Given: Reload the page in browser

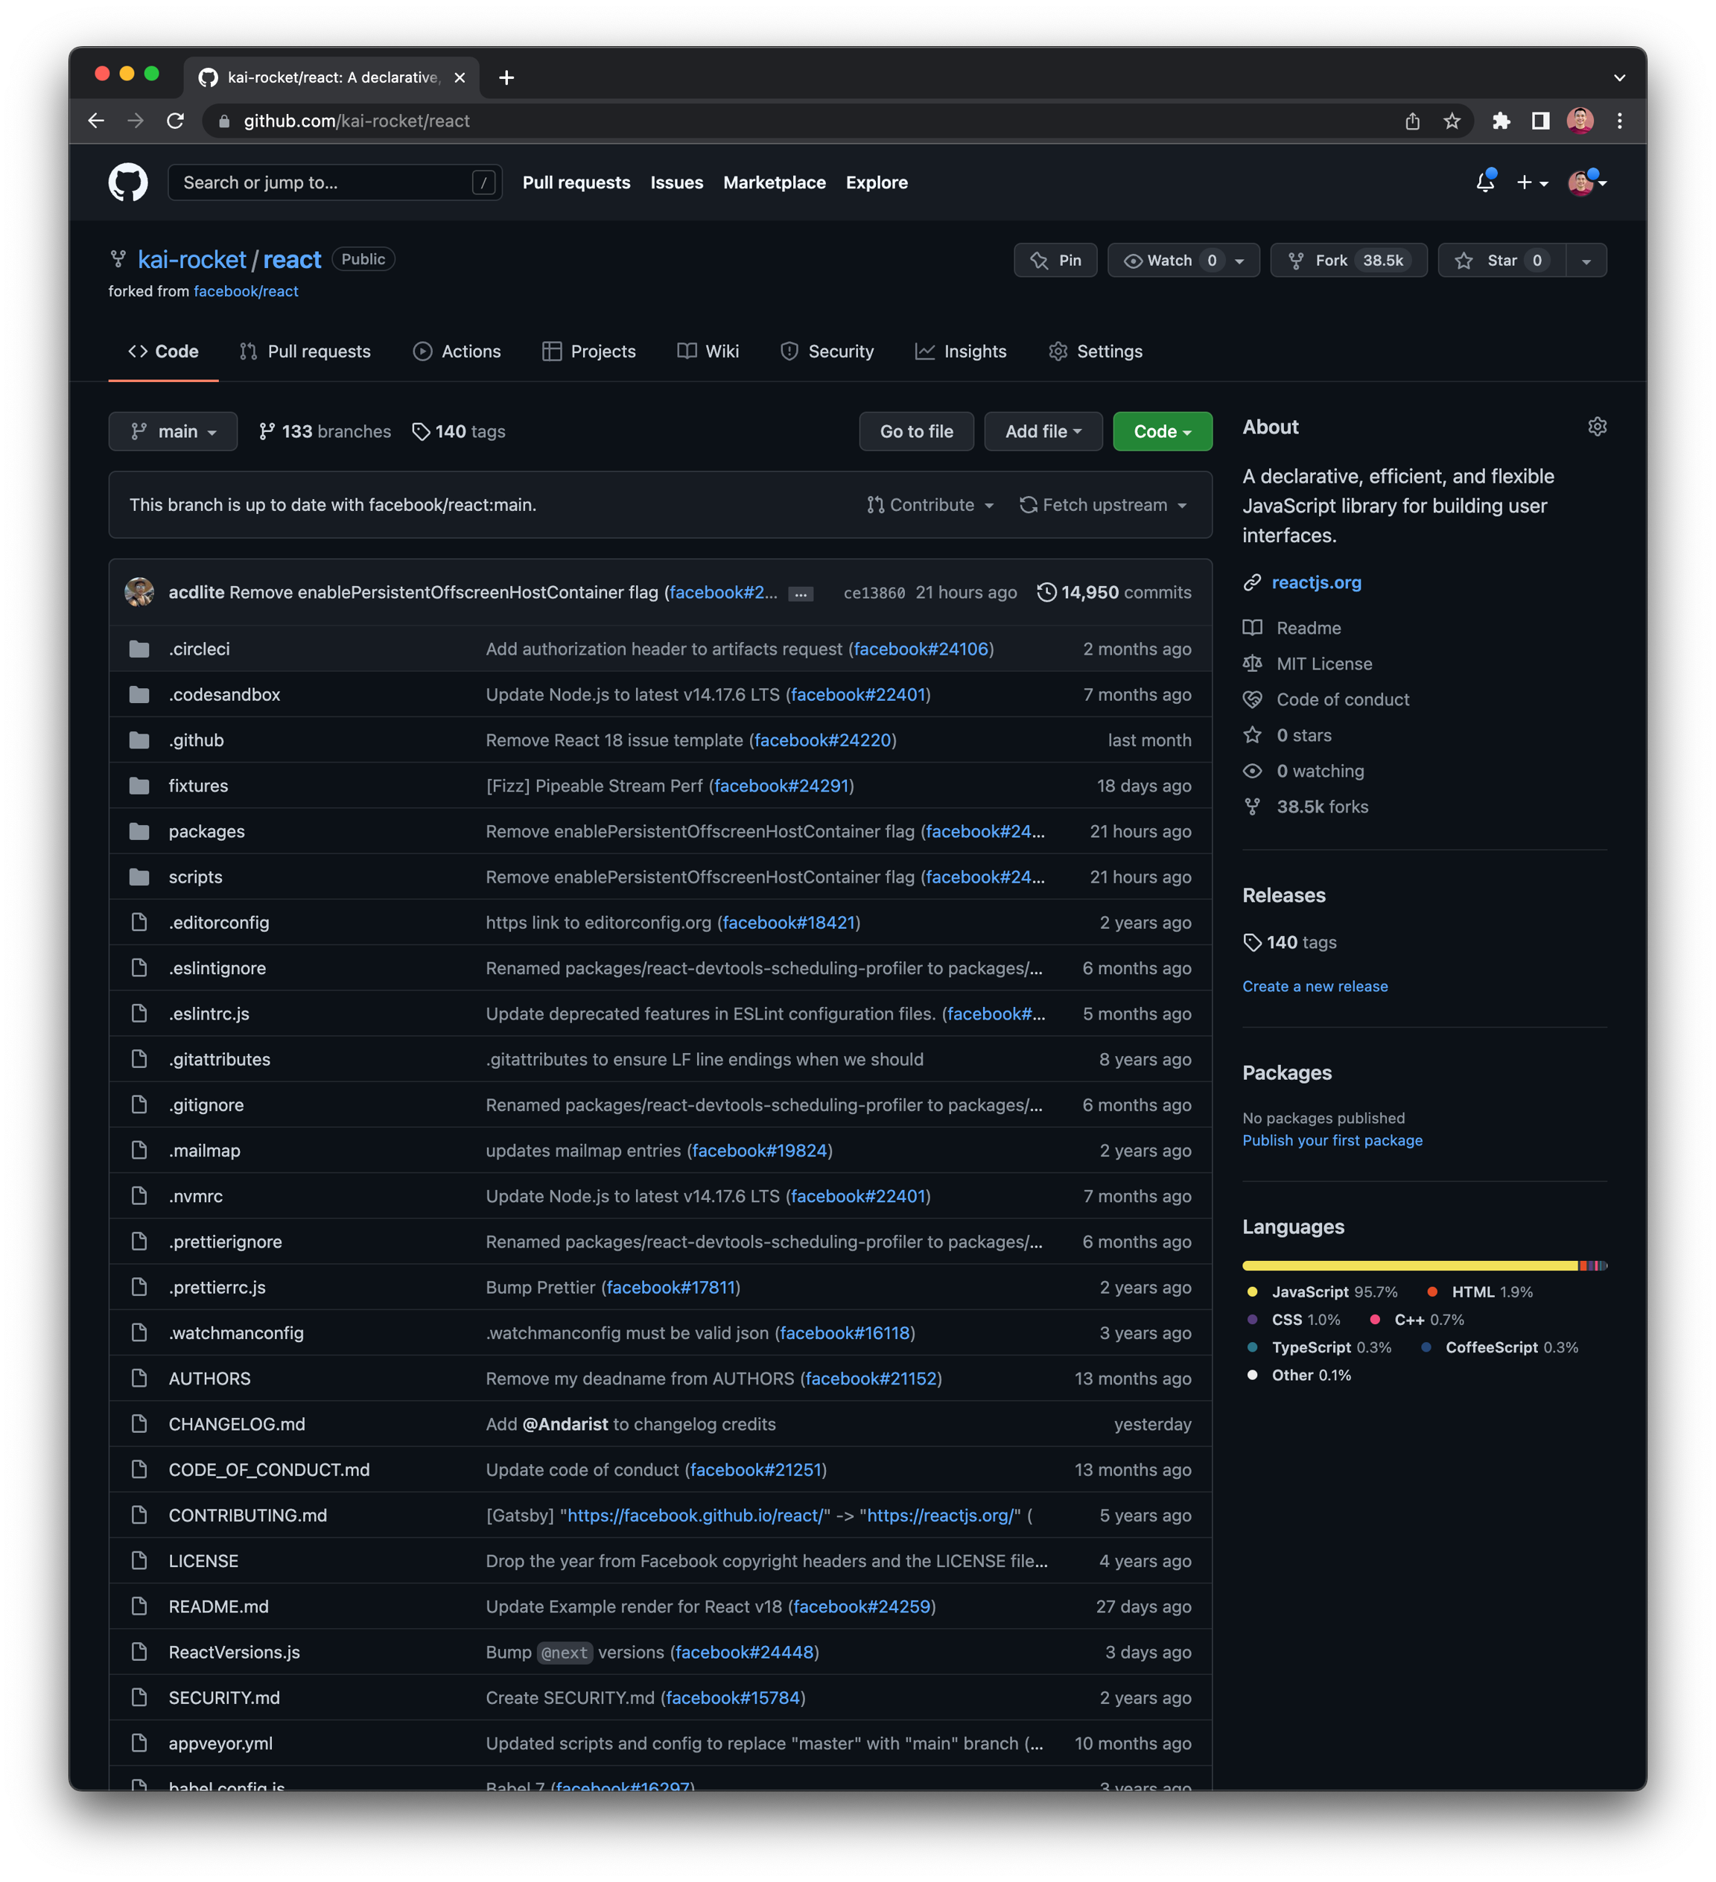Looking at the screenshot, I should click(x=176, y=121).
